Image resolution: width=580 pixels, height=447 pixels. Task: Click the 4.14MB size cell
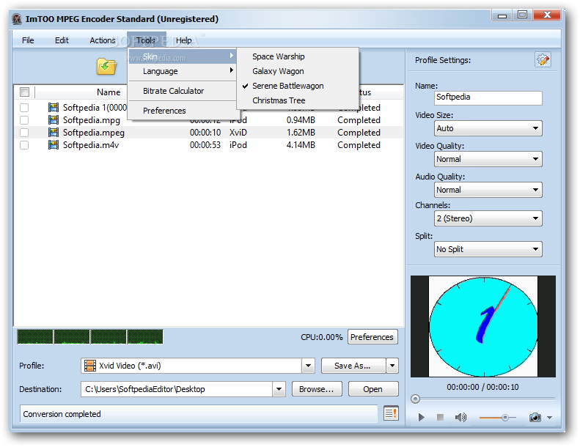301,145
